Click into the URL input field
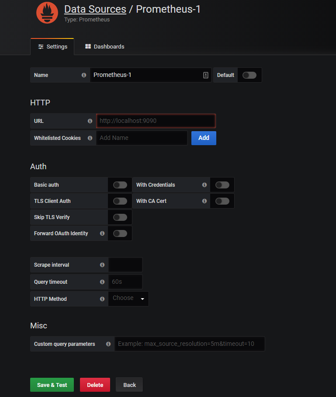The width and height of the screenshot is (336, 397). click(x=156, y=121)
